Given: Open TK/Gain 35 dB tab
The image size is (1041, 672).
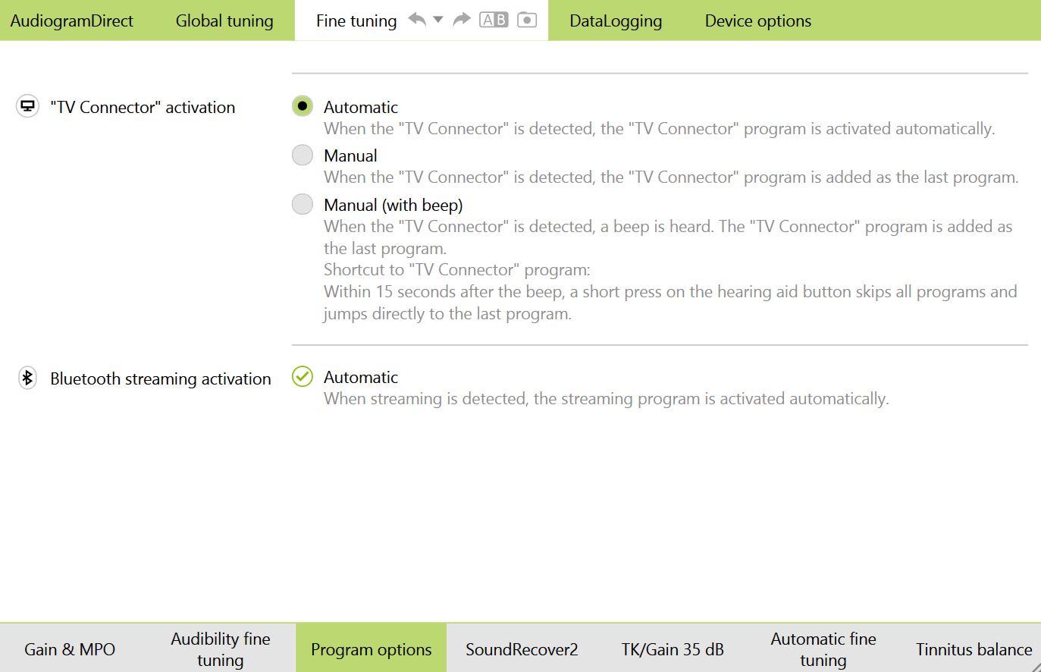Looking at the screenshot, I should pyautogui.click(x=673, y=649).
